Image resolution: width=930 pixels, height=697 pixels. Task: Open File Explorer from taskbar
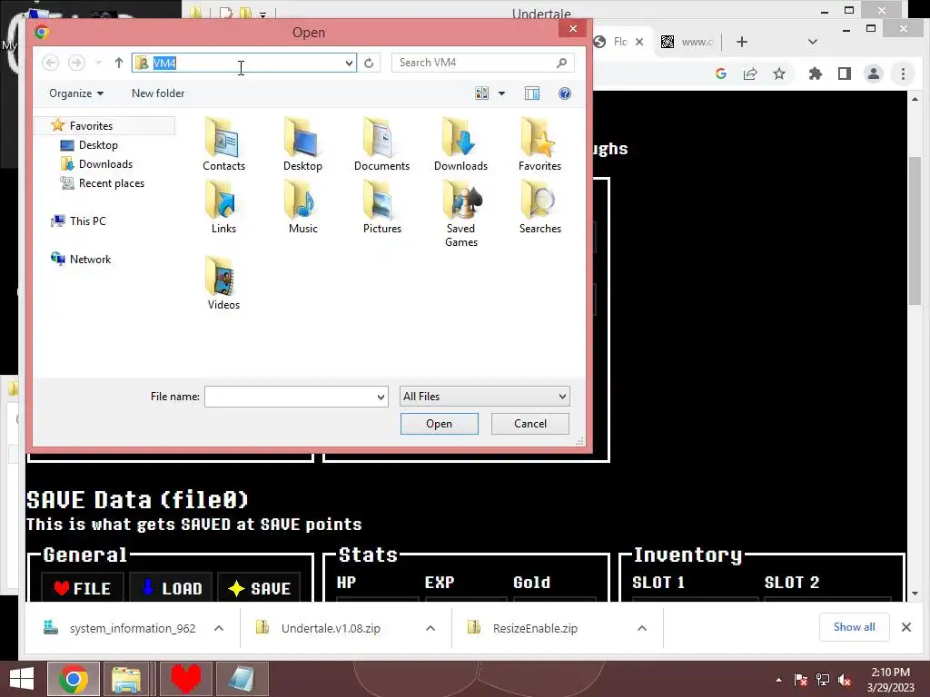(x=125, y=679)
